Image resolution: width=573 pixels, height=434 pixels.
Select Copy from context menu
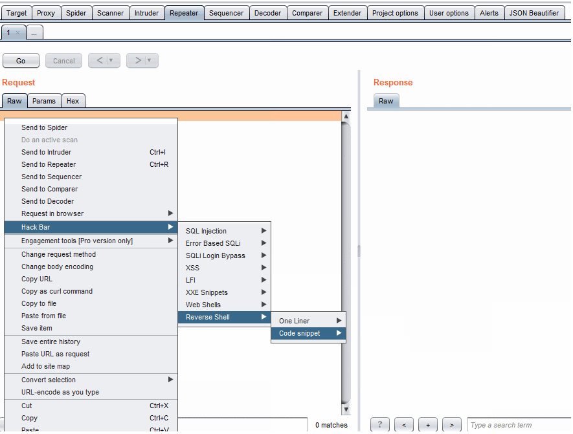[91, 418]
